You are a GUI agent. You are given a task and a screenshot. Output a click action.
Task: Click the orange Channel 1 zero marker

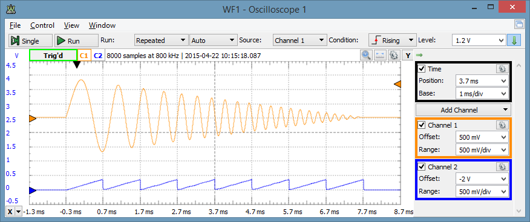point(33,119)
